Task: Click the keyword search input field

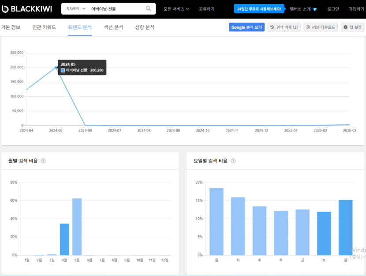Action: click(117, 9)
